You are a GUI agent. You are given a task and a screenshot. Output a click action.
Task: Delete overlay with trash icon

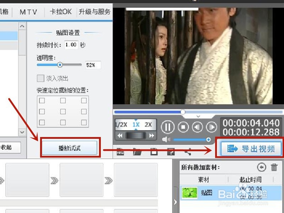click(274, 167)
